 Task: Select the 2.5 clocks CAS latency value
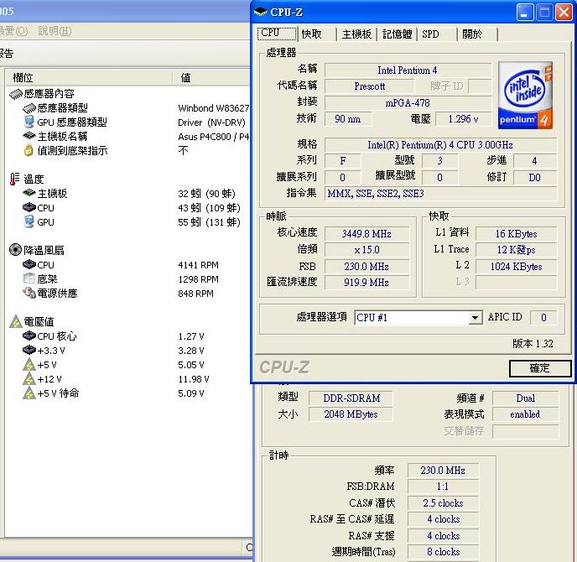443,503
